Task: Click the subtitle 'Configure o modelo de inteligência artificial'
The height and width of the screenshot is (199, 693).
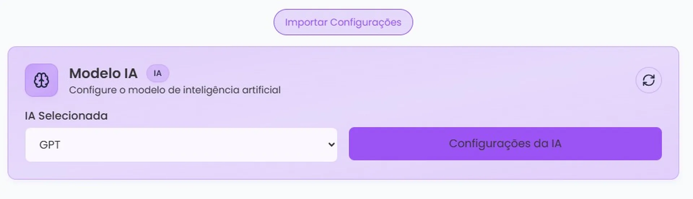Action: pos(175,90)
